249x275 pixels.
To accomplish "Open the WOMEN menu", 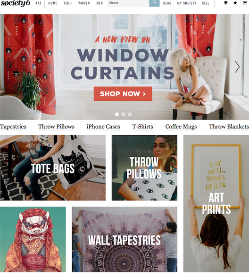I will tap(84, 3).
